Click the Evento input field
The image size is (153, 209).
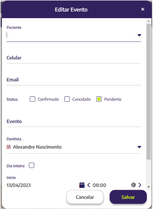74,121
